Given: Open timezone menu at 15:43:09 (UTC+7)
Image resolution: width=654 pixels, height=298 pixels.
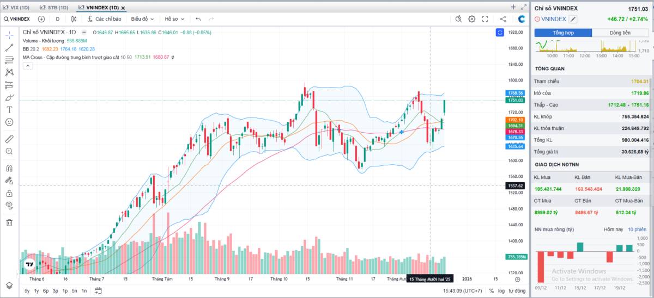Looking at the screenshot, I should [x=463, y=291].
